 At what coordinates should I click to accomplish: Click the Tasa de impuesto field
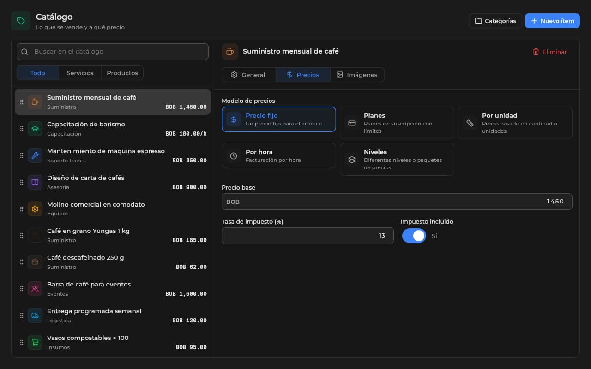308,236
